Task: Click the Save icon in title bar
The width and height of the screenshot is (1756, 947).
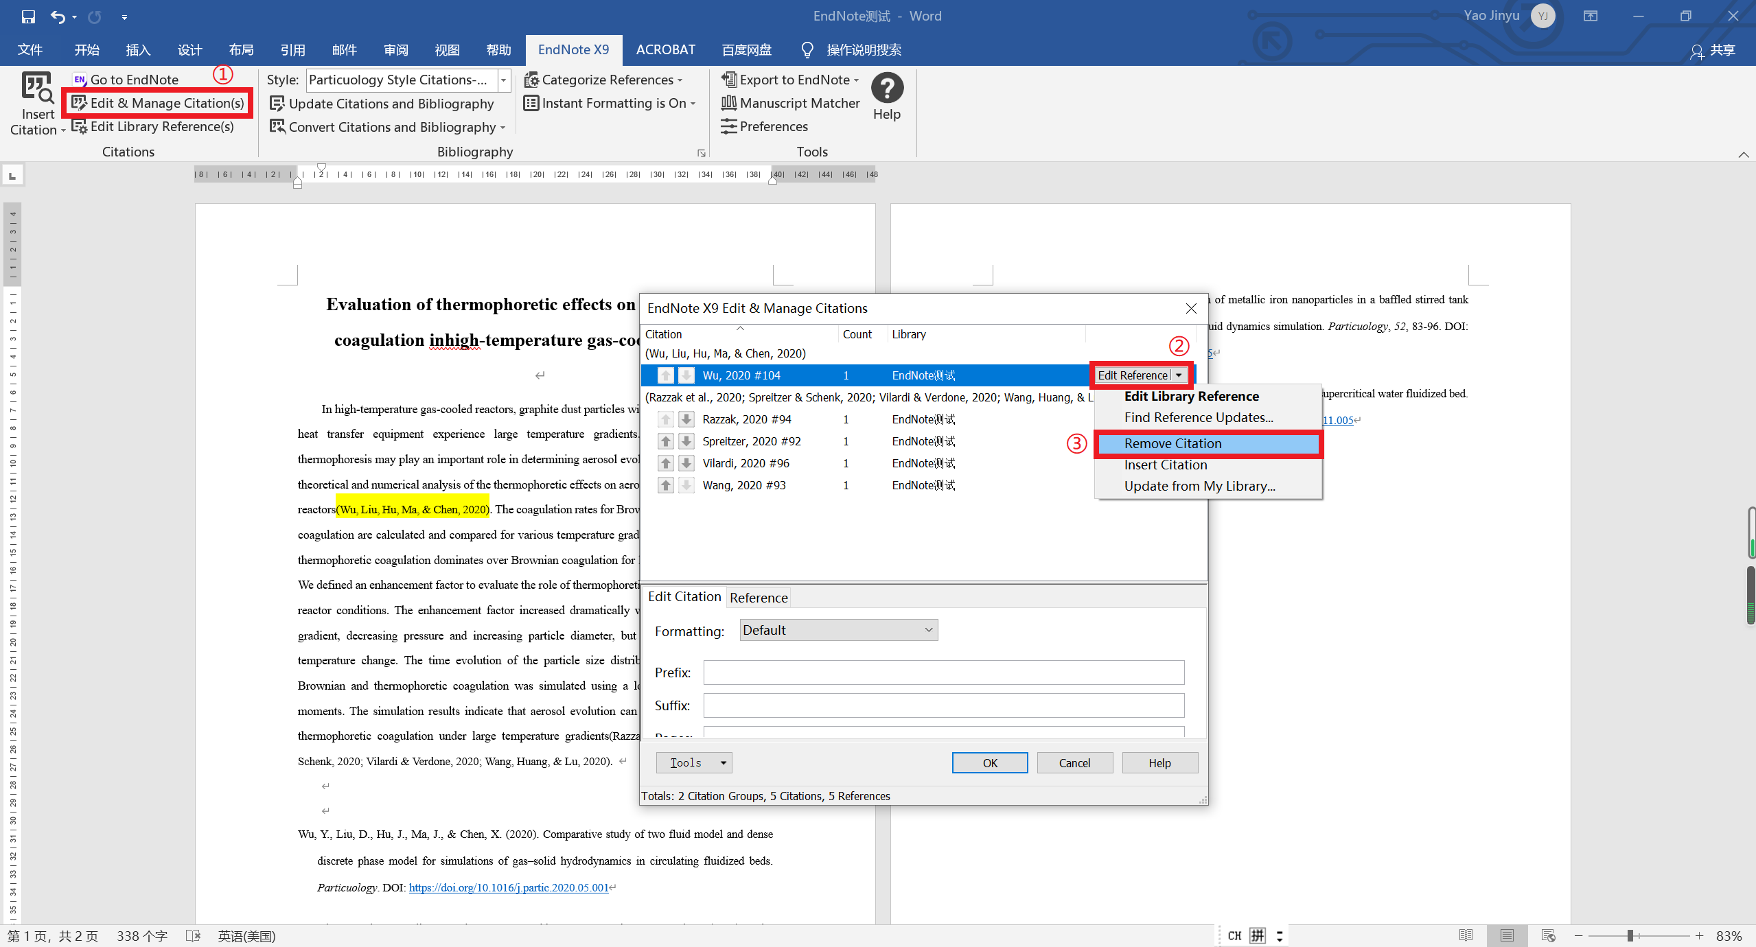Action: point(28,16)
